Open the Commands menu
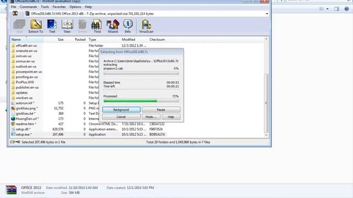Screen dimensions: 353x198 pyautogui.click(x=28, y=7)
